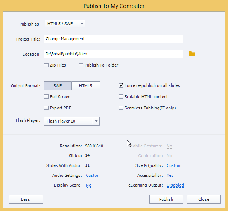This screenshot has width=228, height=211.
Task: Click the Publish button
Action: (x=166, y=199)
